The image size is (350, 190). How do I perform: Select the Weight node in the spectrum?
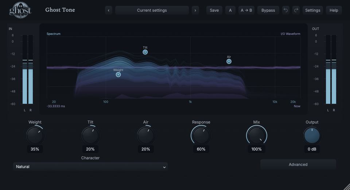118,75
